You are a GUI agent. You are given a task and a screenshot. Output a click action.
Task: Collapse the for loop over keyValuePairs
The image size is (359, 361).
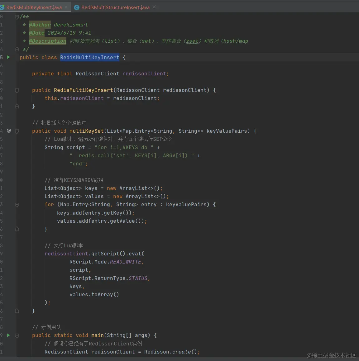point(17,205)
